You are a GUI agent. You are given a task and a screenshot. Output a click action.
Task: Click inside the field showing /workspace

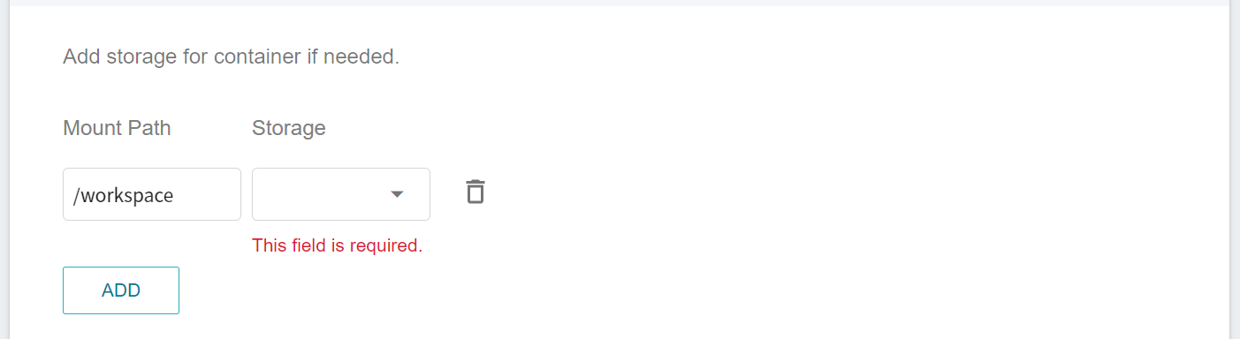click(152, 194)
